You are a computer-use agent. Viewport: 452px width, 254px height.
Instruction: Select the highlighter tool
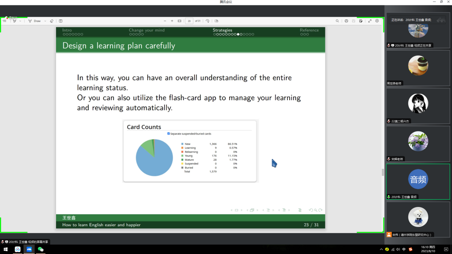point(15,21)
